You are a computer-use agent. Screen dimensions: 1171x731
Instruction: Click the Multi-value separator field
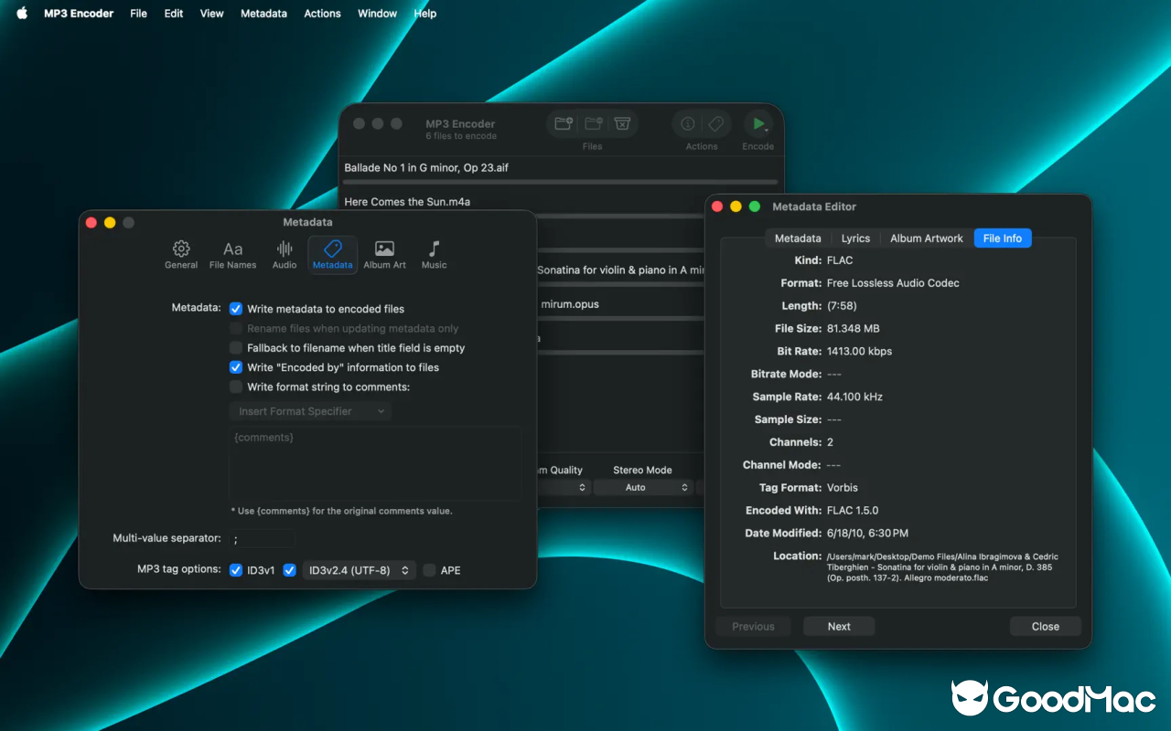[x=262, y=538]
